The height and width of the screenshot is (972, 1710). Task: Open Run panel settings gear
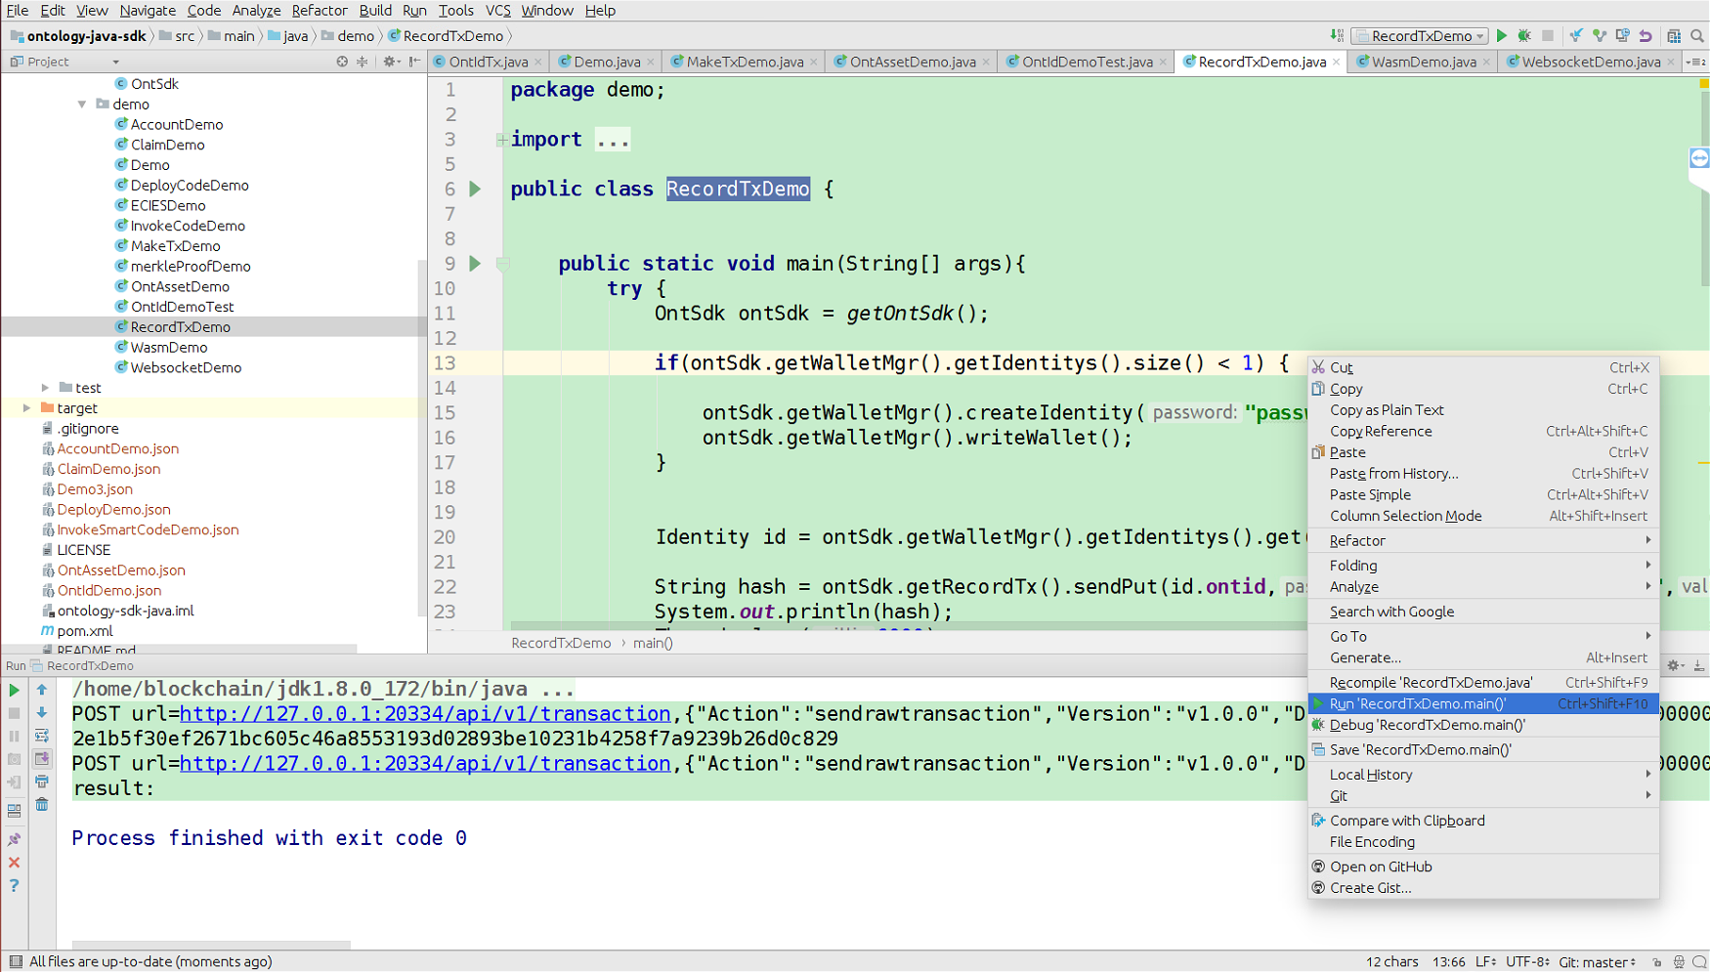pyautogui.click(x=1675, y=666)
